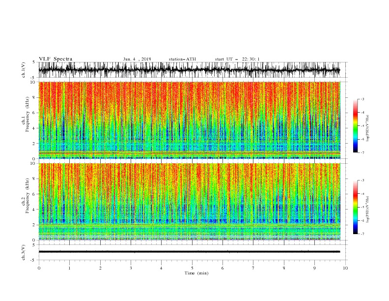Screen dimensions: 389x301
Task: Click the ch.3(V) axis label
Action: pyautogui.click(x=24, y=252)
